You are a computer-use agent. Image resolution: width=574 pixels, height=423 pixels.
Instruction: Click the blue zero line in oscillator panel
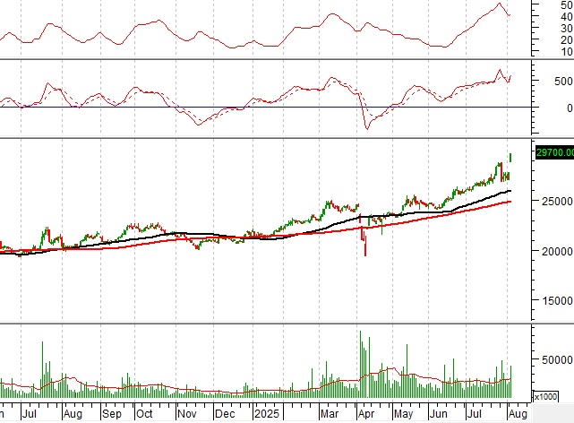point(269,108)
